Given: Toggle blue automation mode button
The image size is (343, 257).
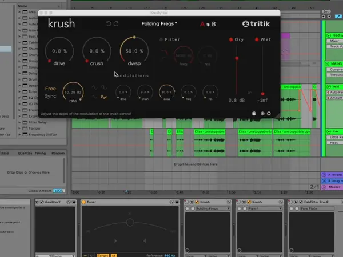Looking at the screenshot, I should 338,17.
